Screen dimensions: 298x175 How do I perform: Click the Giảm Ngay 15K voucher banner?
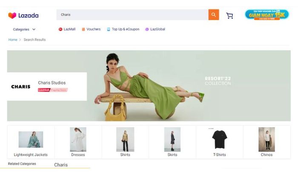coord(267,15)
